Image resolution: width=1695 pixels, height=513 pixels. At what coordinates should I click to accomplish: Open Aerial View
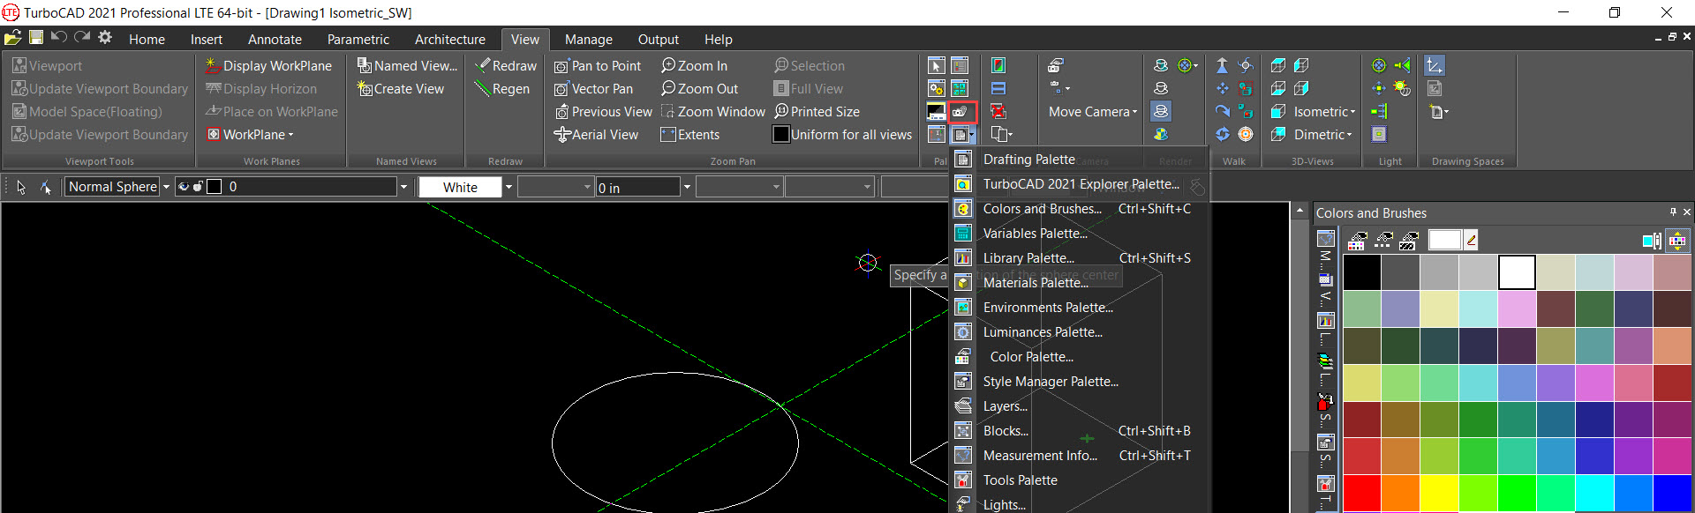coord(596,135)
